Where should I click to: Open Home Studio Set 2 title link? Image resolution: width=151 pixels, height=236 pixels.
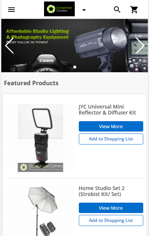[102, 191]
